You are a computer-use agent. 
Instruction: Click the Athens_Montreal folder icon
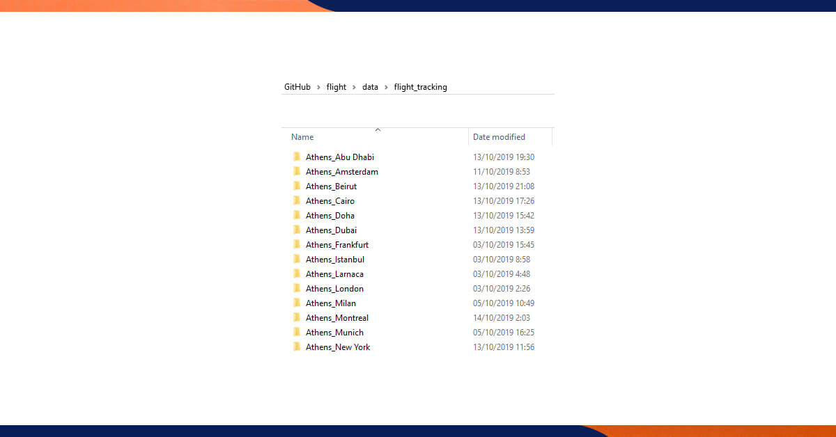[297, 317]
